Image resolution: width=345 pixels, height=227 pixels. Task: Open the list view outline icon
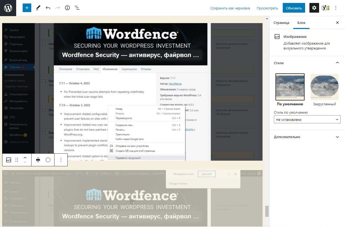[x=77, y=8]
